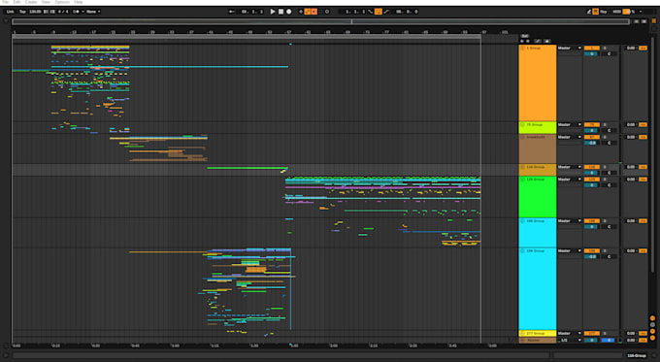Fold the 166 Group track
660x362 pixels.
[x=522, y=220]
